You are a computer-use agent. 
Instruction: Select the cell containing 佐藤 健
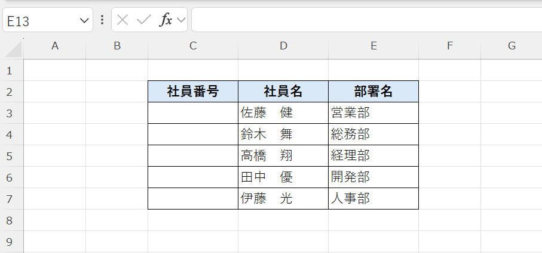pos(283,113)
